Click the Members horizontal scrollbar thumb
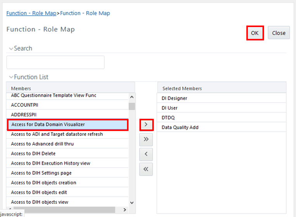The image size is (296, 217). point(64,210)
